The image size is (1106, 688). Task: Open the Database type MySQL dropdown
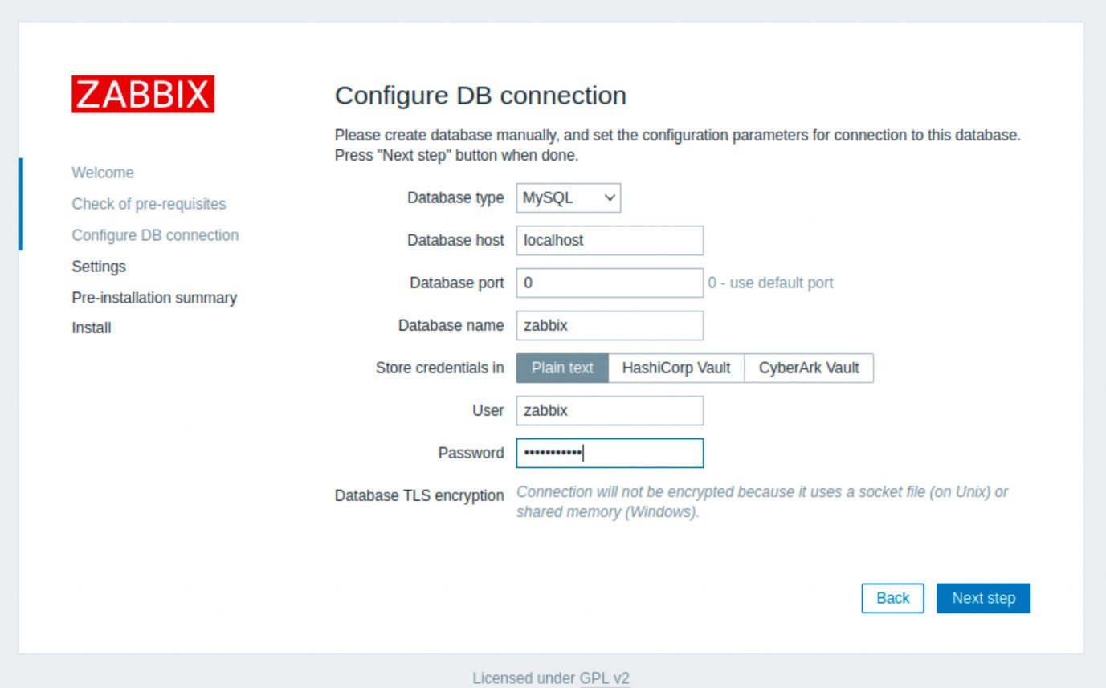(x=569, y=197)
